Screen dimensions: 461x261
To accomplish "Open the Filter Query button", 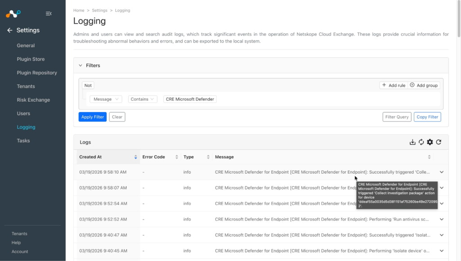I will [397, 117].
